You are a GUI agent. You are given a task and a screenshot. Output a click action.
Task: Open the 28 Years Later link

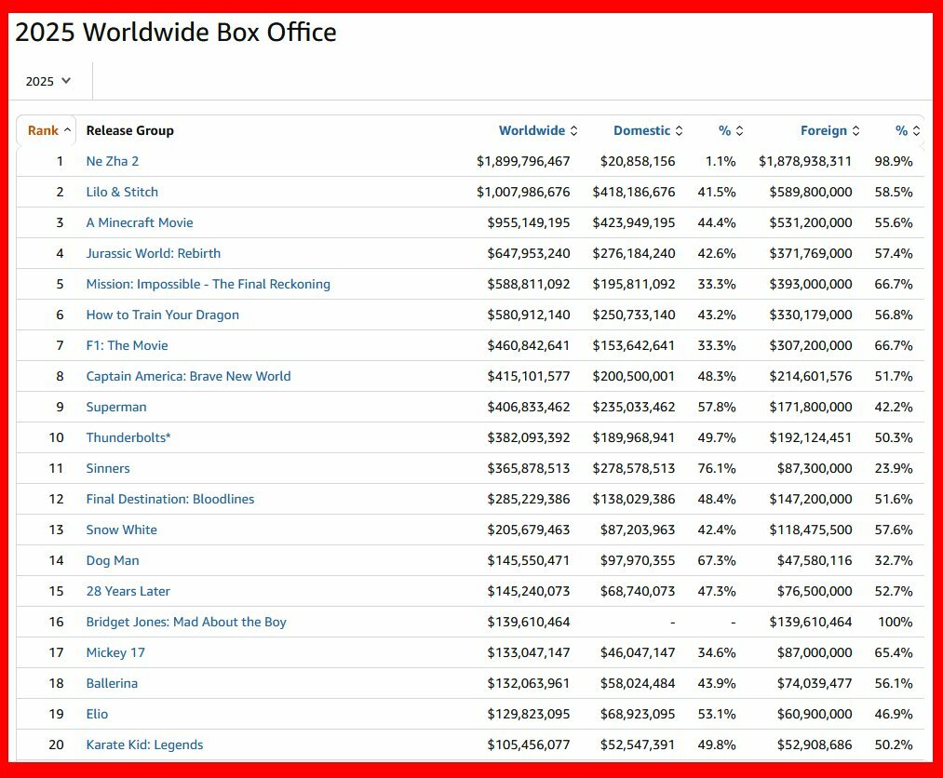[x=128, y=591]
